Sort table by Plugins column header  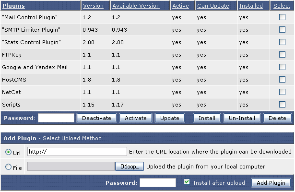13,6
